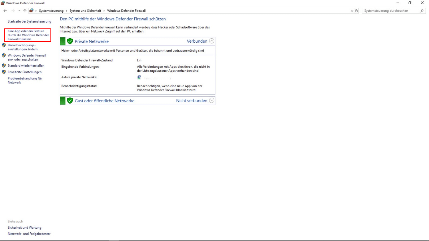Click the Verbunden status label
Viewport: 429px width, 241px height.
coord(197,41)
